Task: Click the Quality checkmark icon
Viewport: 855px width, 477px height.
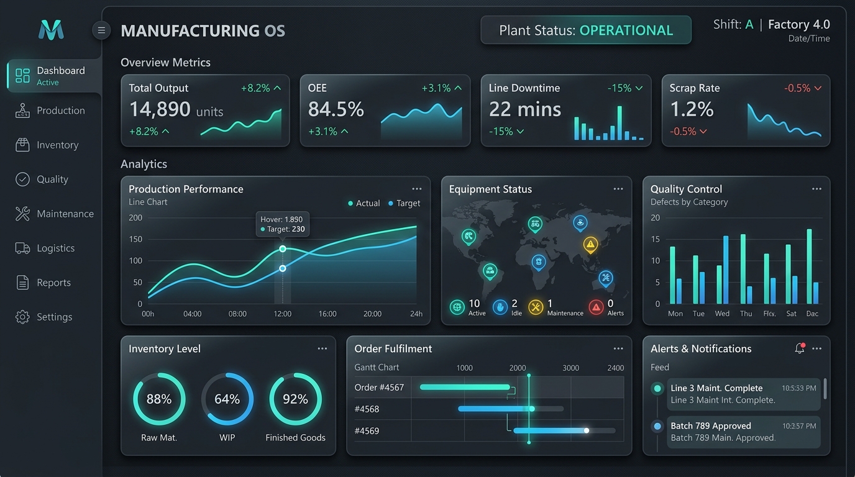Action: (x=22, y=179)
